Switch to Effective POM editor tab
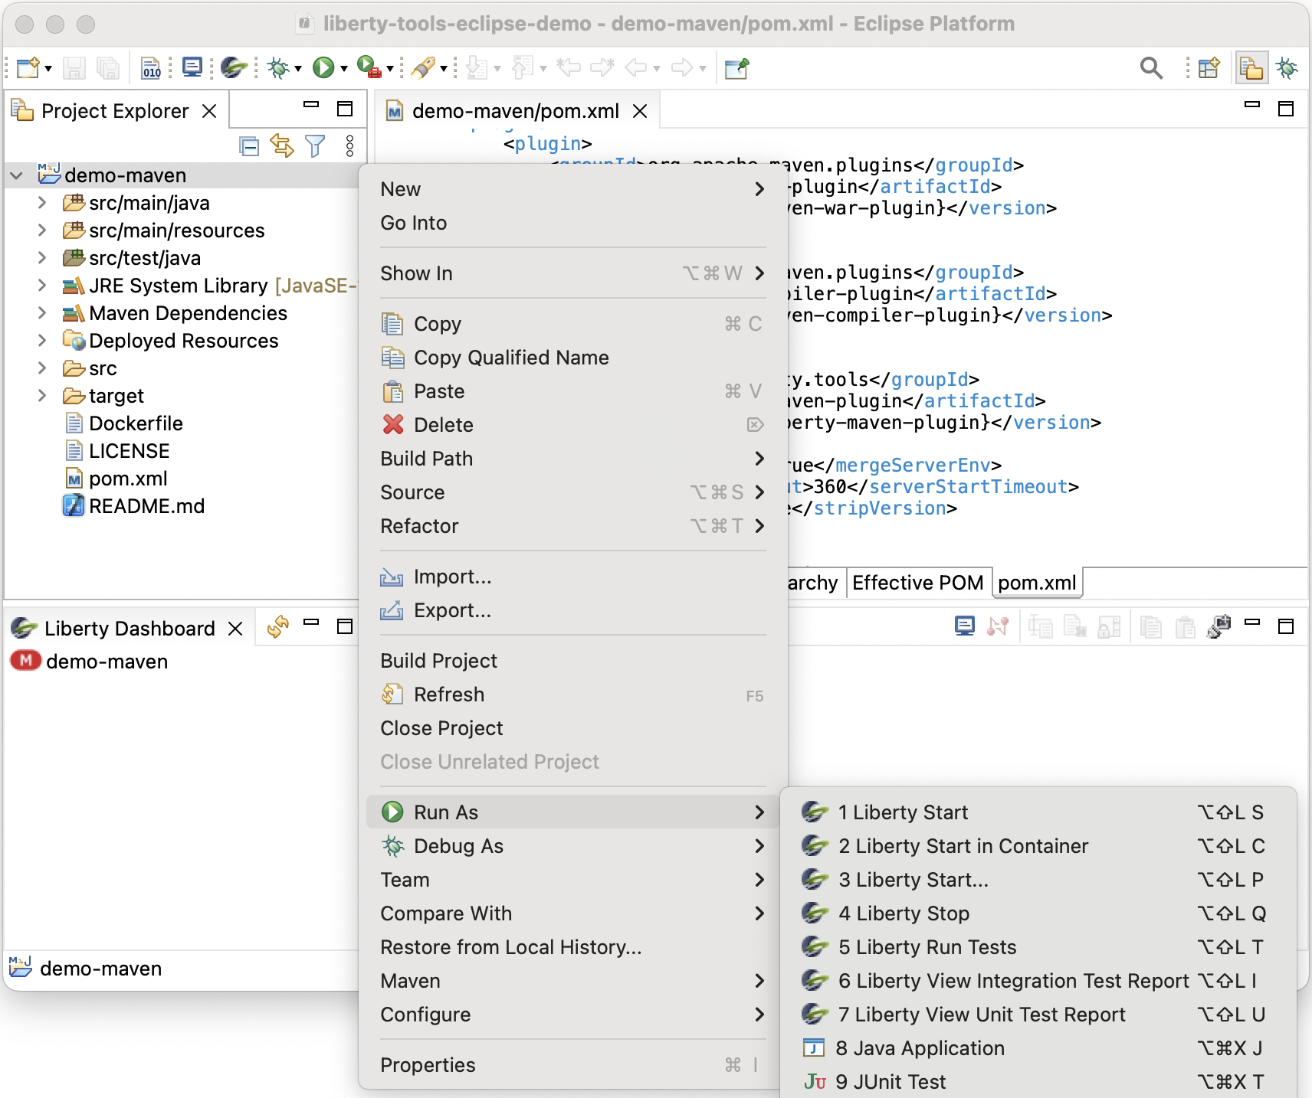Image resolution: width=1312 pixels, height=1098 pixels. (918, 583)
